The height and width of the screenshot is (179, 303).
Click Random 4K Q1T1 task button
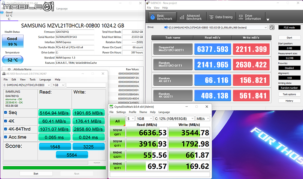[173, 80]
